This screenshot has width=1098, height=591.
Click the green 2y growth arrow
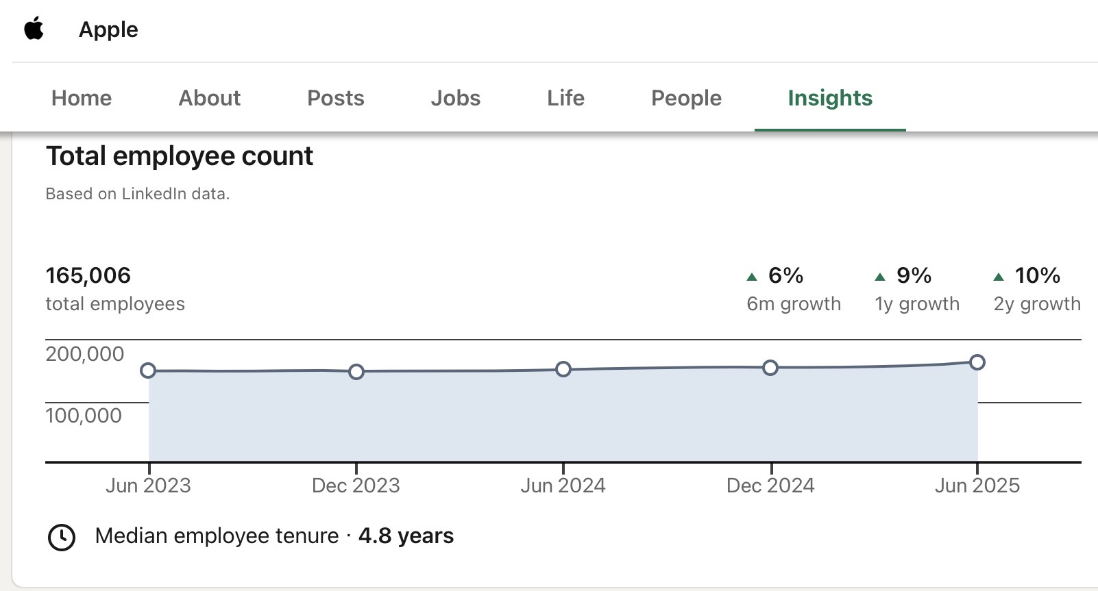[x=999, y=277]
